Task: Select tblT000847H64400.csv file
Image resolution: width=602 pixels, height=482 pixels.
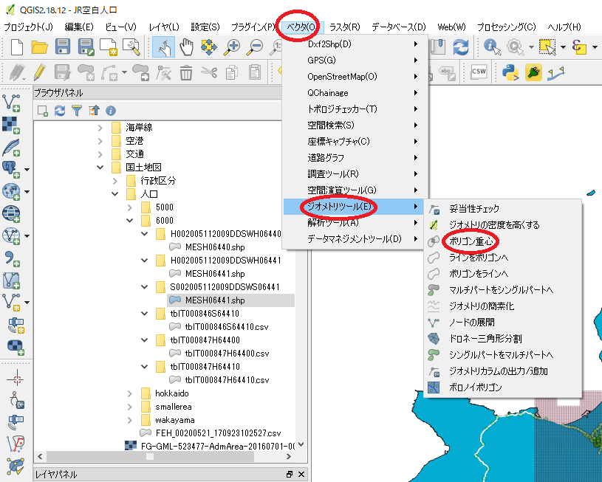Action: click(227, 354)
